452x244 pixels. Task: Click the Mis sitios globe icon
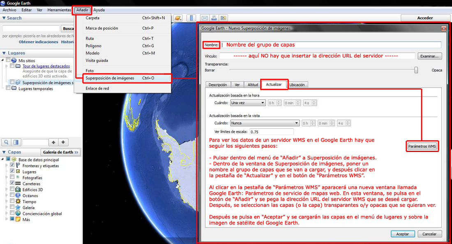click(x=14, y=60)
